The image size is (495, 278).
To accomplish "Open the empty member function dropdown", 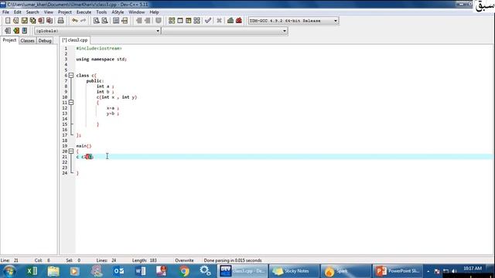I will (225, 31).
